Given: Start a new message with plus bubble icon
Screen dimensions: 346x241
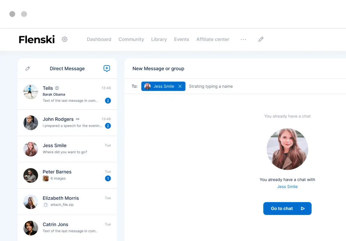Looking at the screenshot, I should coord(106,69).
